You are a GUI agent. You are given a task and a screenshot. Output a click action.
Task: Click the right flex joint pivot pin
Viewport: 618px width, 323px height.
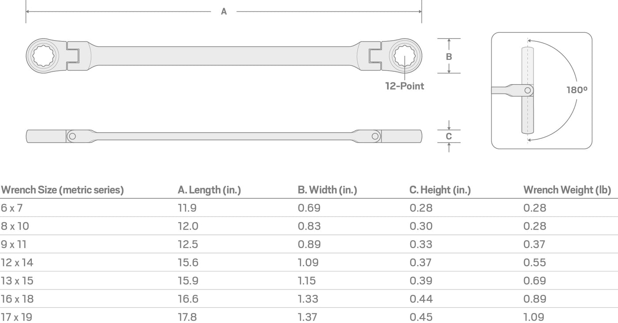point(375,136)
